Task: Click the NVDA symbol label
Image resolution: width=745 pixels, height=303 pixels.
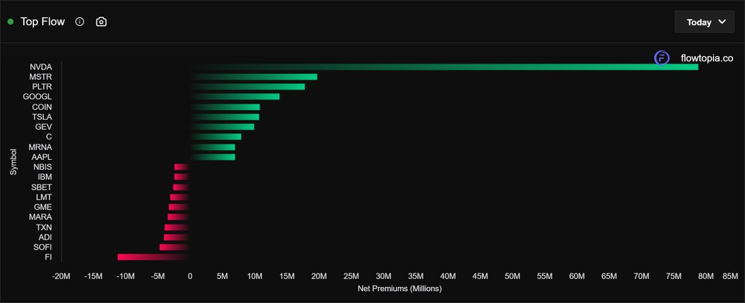Action: pos(41,67)
